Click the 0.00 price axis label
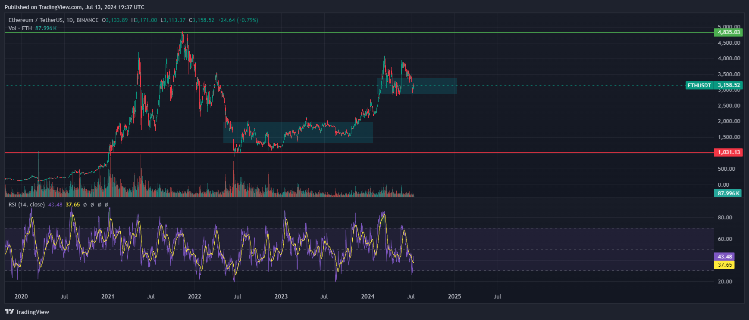The height and width of the screenshot is (320, 749). 724,185
